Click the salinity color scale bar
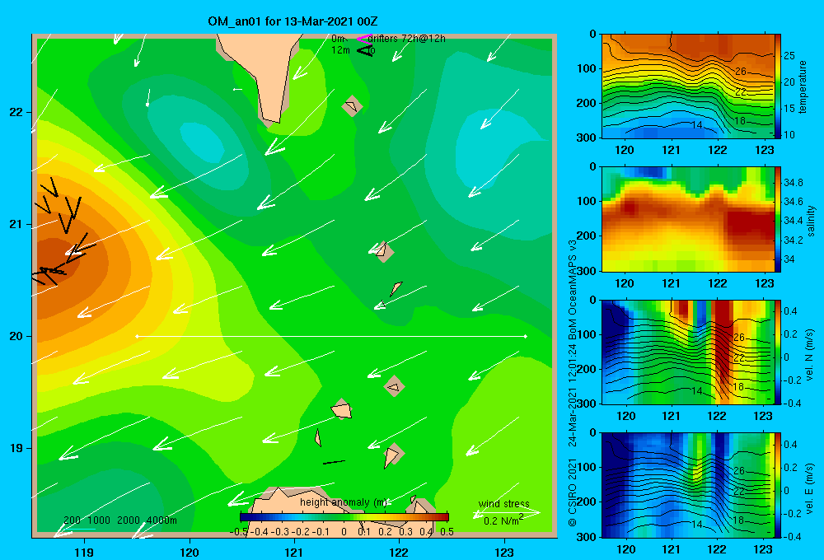824x560 pixels. 778,219
